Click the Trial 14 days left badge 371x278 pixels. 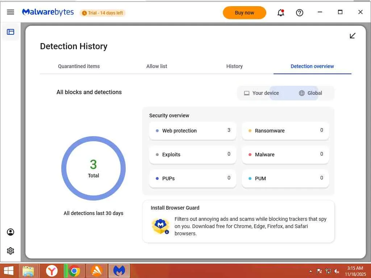click(x=103, y=13)
